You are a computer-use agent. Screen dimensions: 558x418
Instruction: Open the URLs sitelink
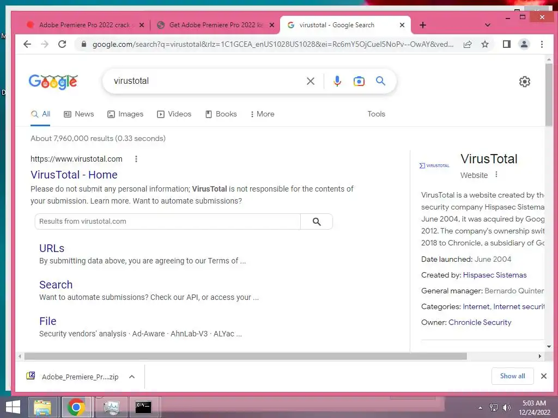tap(52, 248)
